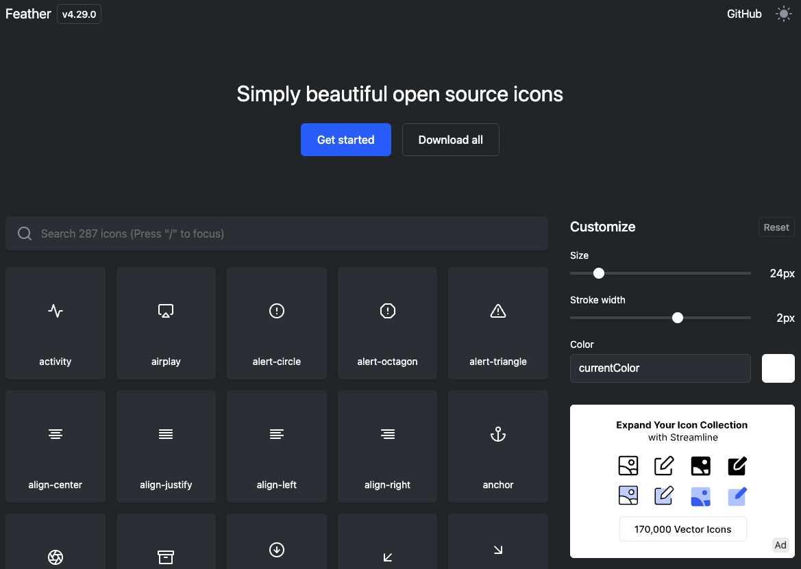This screenshot has height=569, width=801.
Task: Select the activity icon tile
Action: tap(56, 323)
